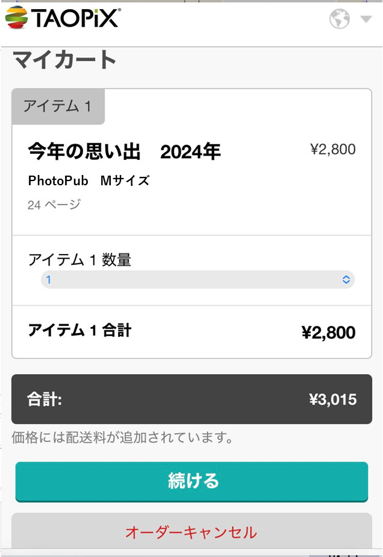Click the オーダーキャンセル button
The height and width of the screenshot is (557, 383).
[x=191, y=532]
